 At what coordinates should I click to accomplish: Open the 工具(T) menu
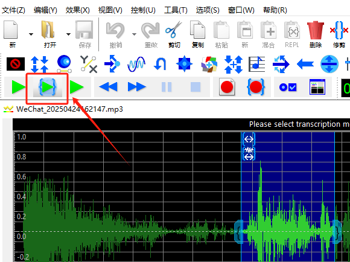[176, 10]
